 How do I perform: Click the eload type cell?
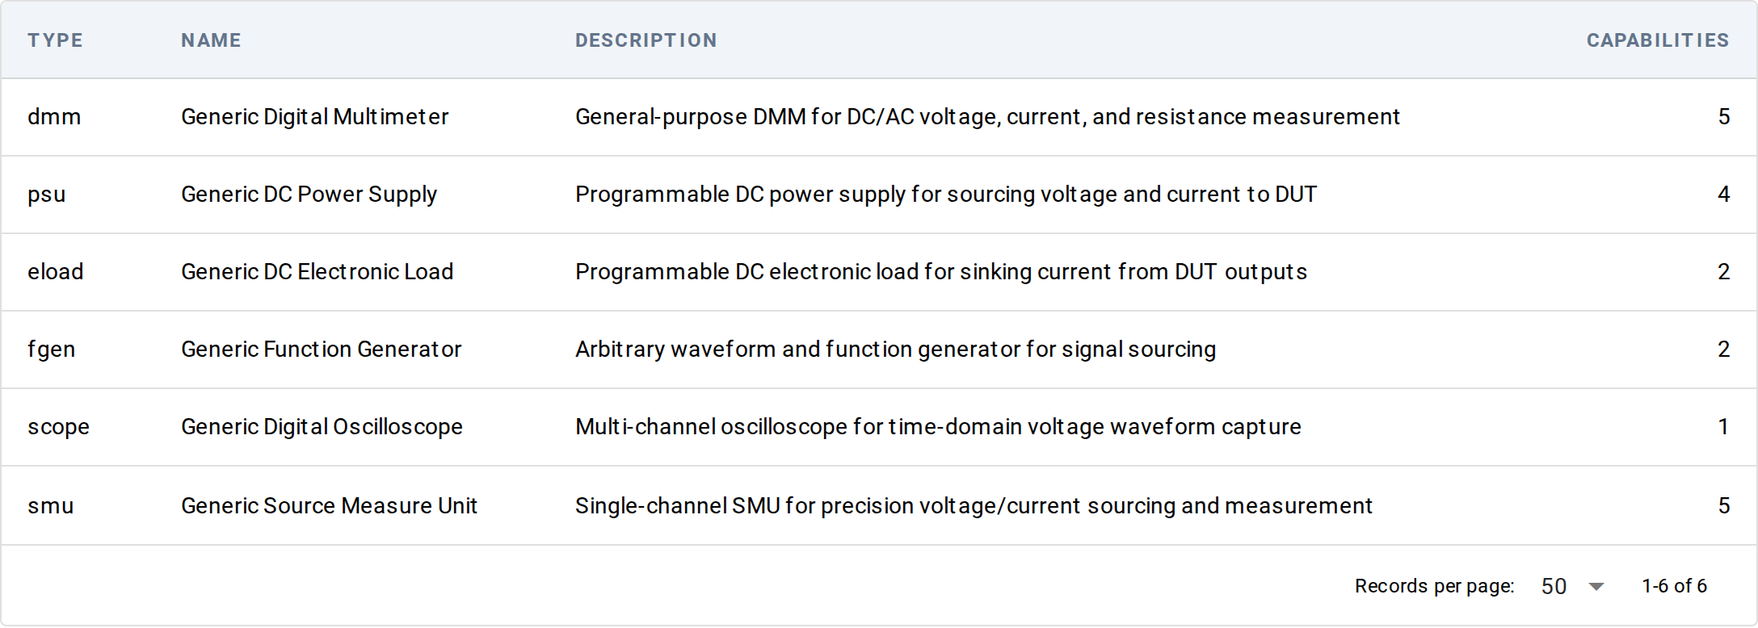(x=55, y=272)
